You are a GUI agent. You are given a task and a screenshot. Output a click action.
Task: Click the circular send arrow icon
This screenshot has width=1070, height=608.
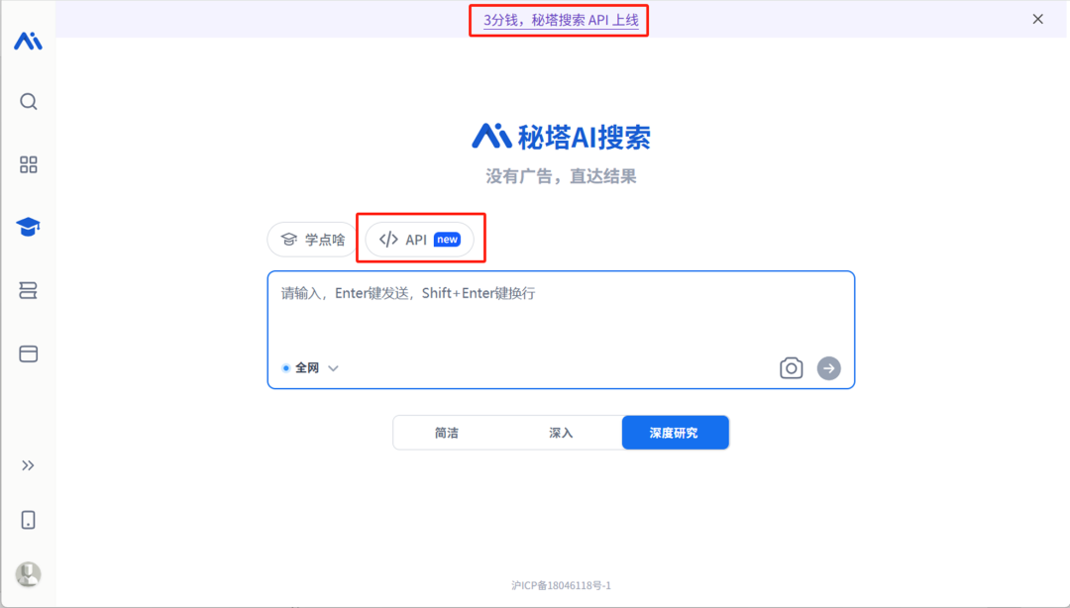tap(828, 367)
